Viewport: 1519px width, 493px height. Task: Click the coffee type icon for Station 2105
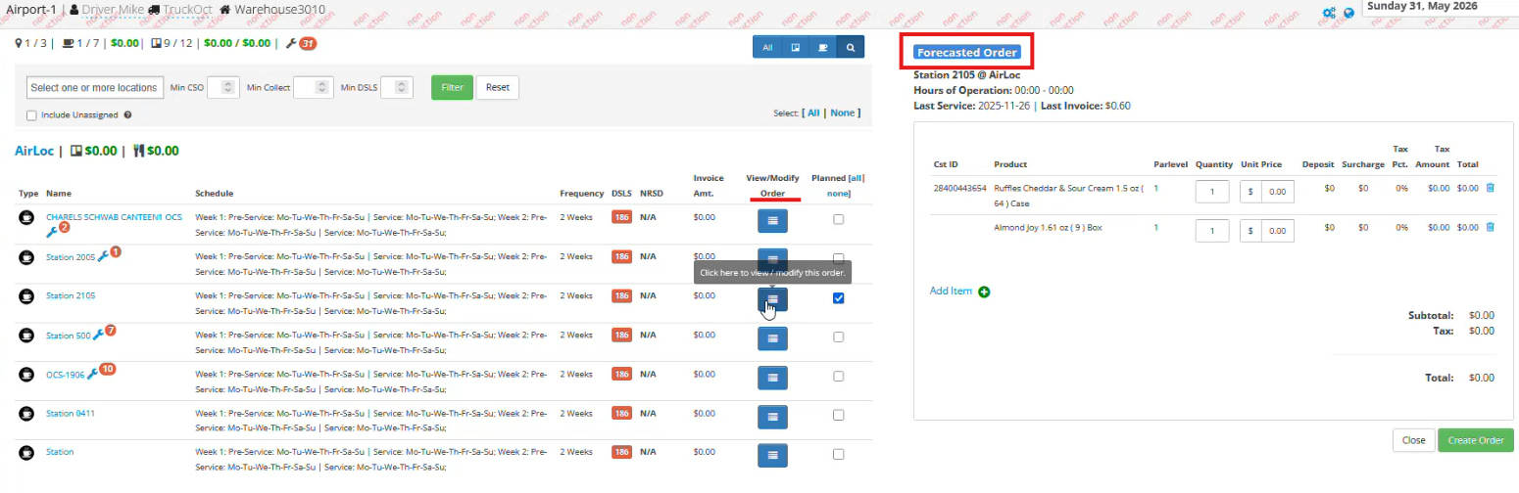[x=27, y=295]
